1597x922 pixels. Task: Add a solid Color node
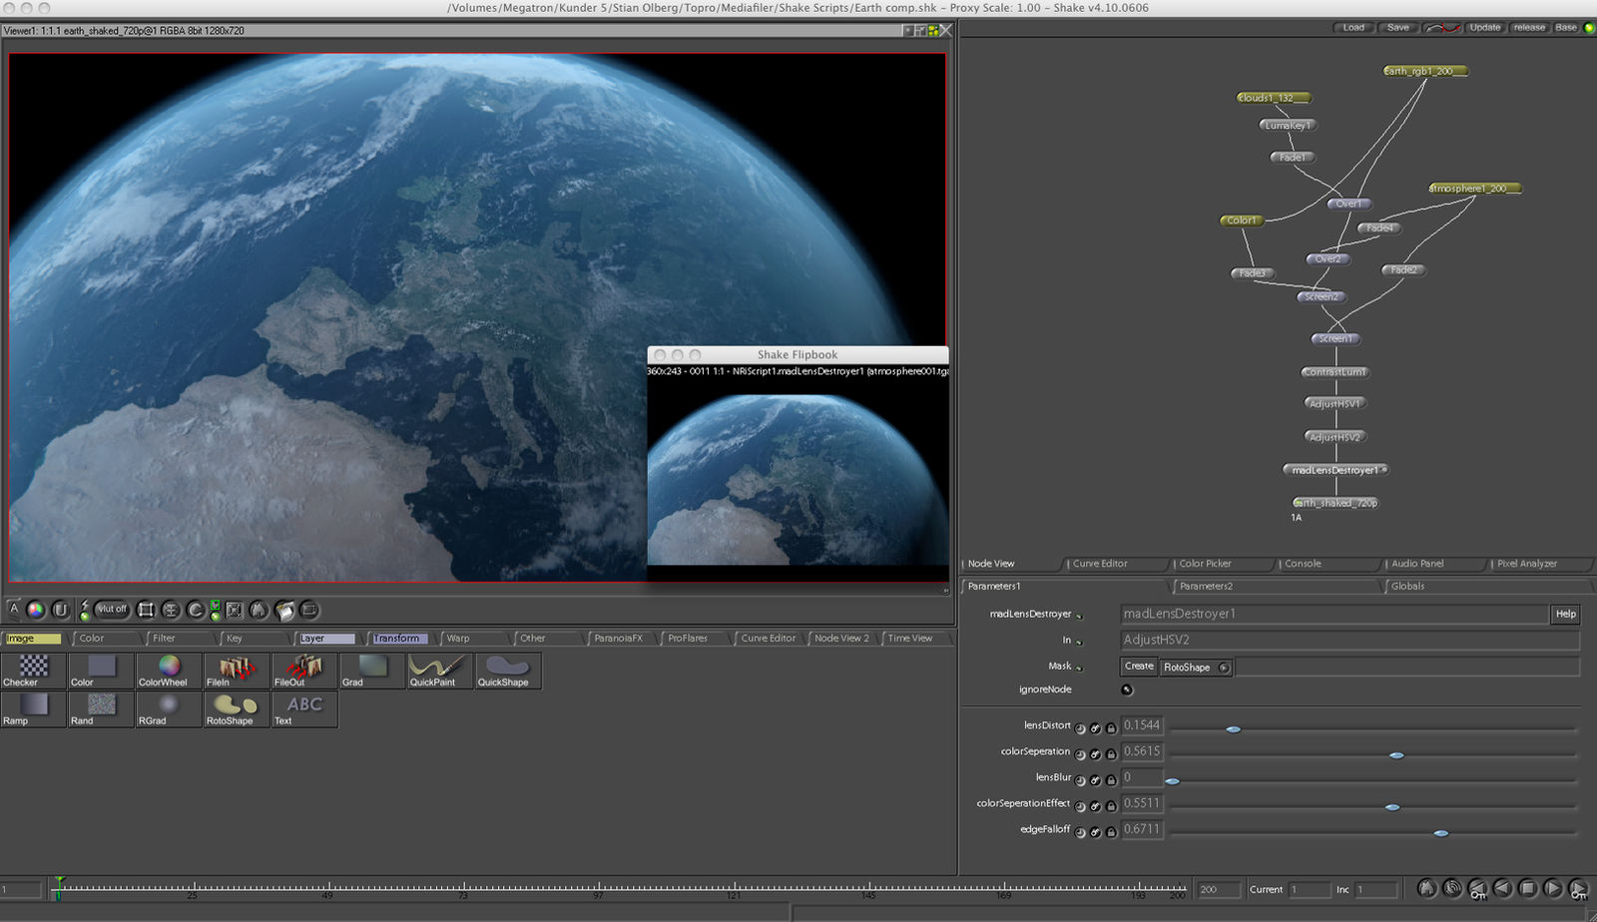coord(101,670)
